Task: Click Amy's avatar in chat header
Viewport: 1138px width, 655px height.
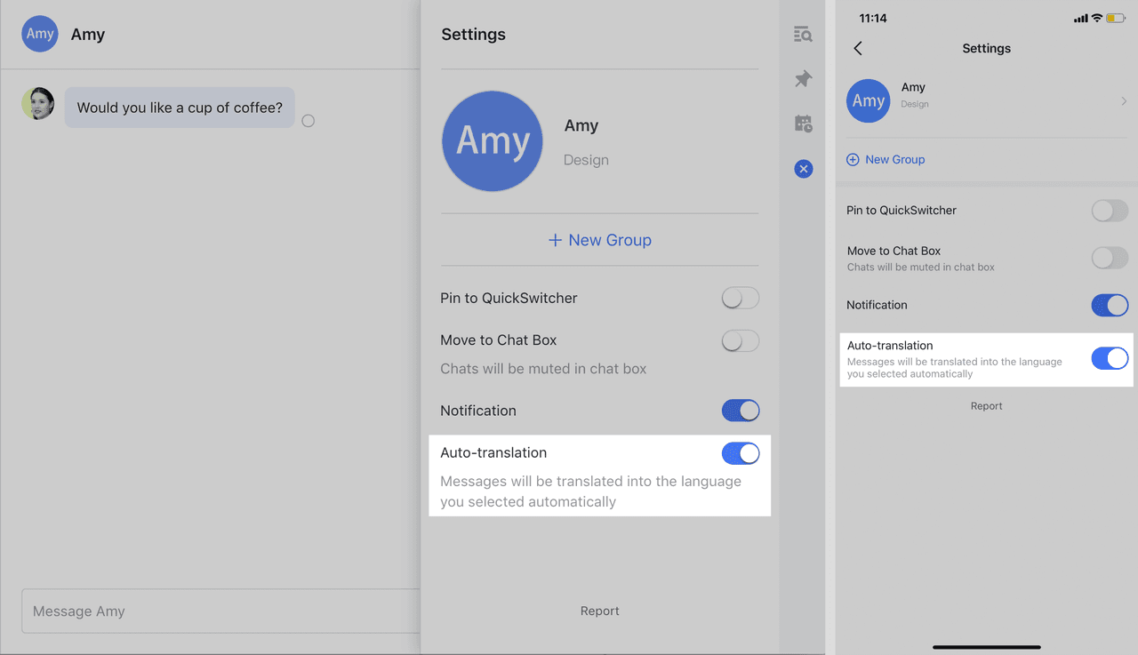Action: pyautogui.click(x=40, y=34)
